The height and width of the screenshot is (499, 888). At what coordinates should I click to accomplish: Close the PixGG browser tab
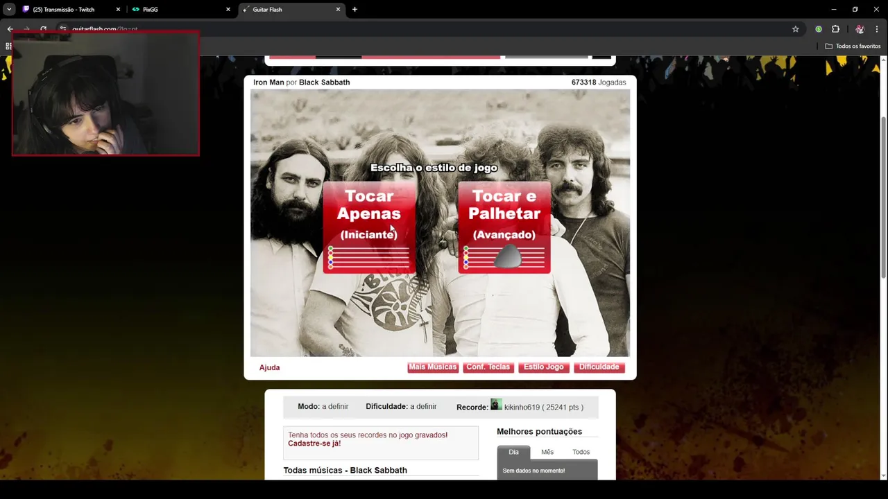pyautogui.click(x=228, y=10)
